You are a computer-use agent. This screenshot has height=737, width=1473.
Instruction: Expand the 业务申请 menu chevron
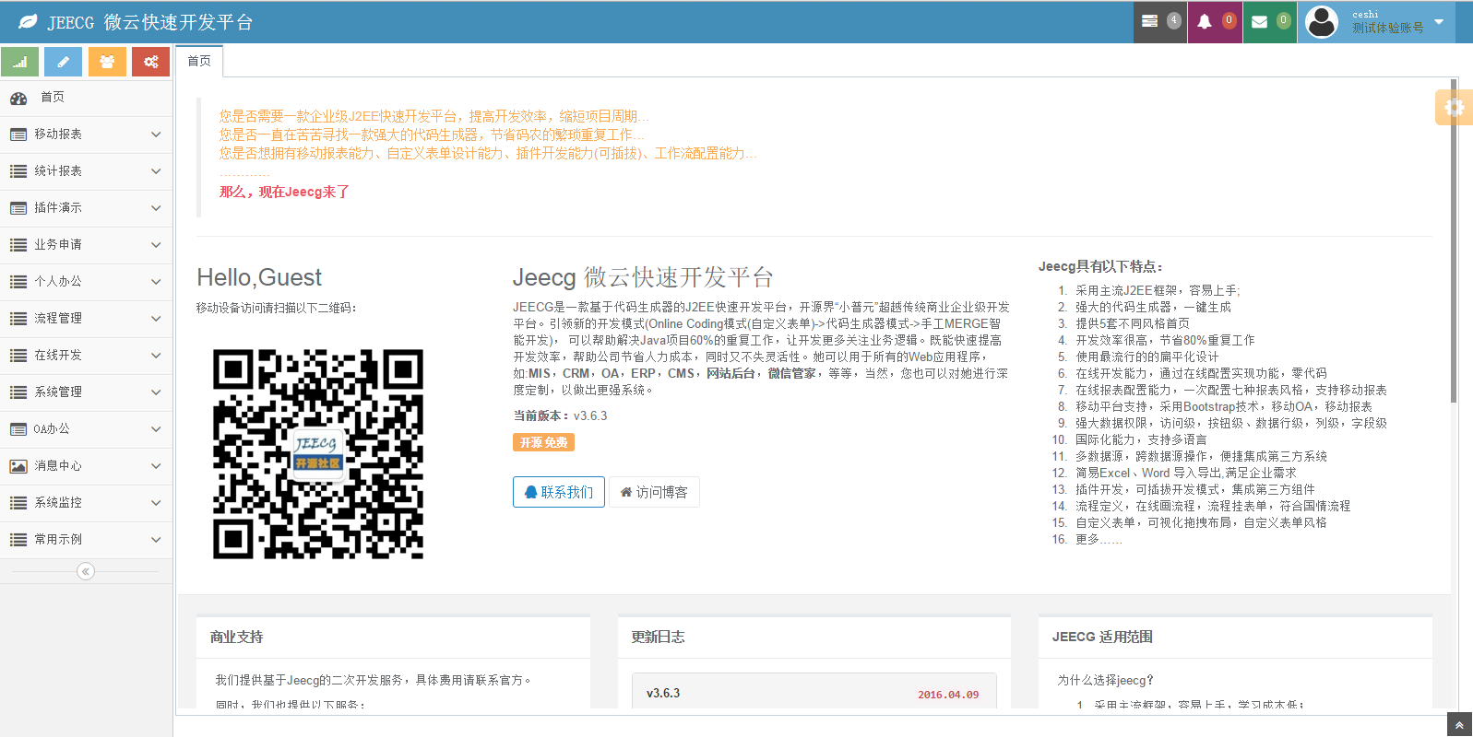tap(156, 245)
